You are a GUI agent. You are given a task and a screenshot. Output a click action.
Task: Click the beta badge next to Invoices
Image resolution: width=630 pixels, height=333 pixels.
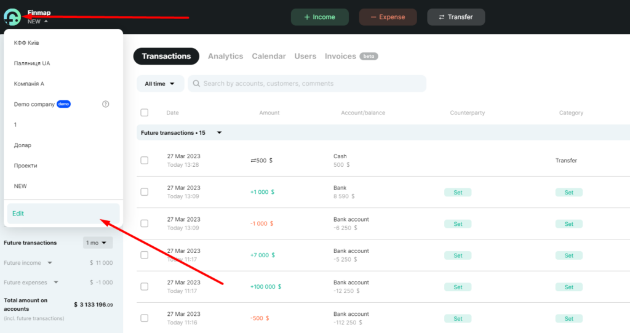point(369,56)
